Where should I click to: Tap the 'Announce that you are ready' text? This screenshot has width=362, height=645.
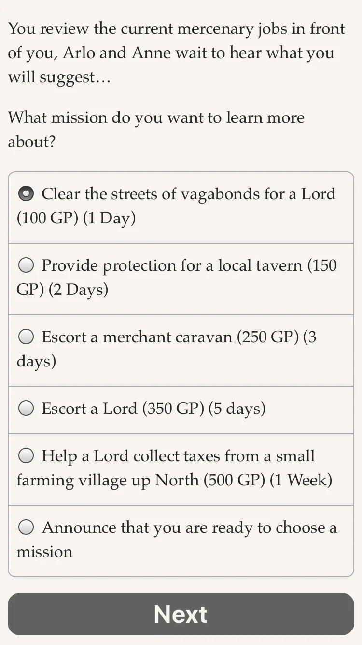pos(189,528)
